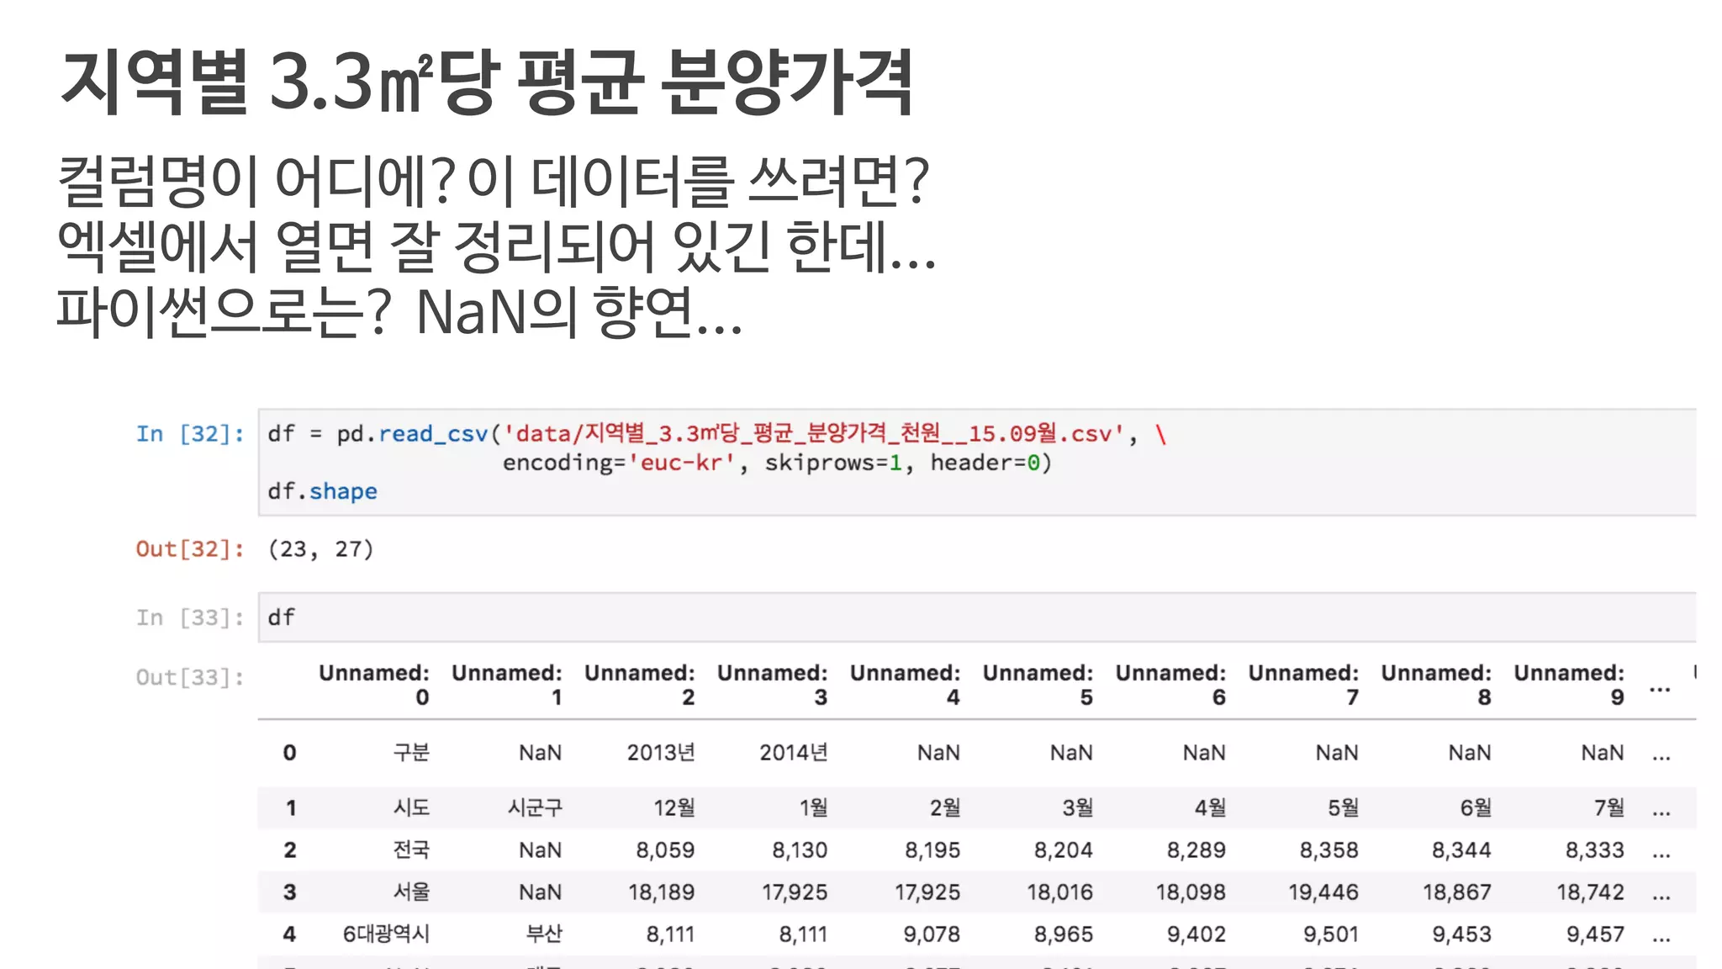Click the column header Unnamed: 8
This screenshot has height=969, width=1722.
click(1437, 685)
